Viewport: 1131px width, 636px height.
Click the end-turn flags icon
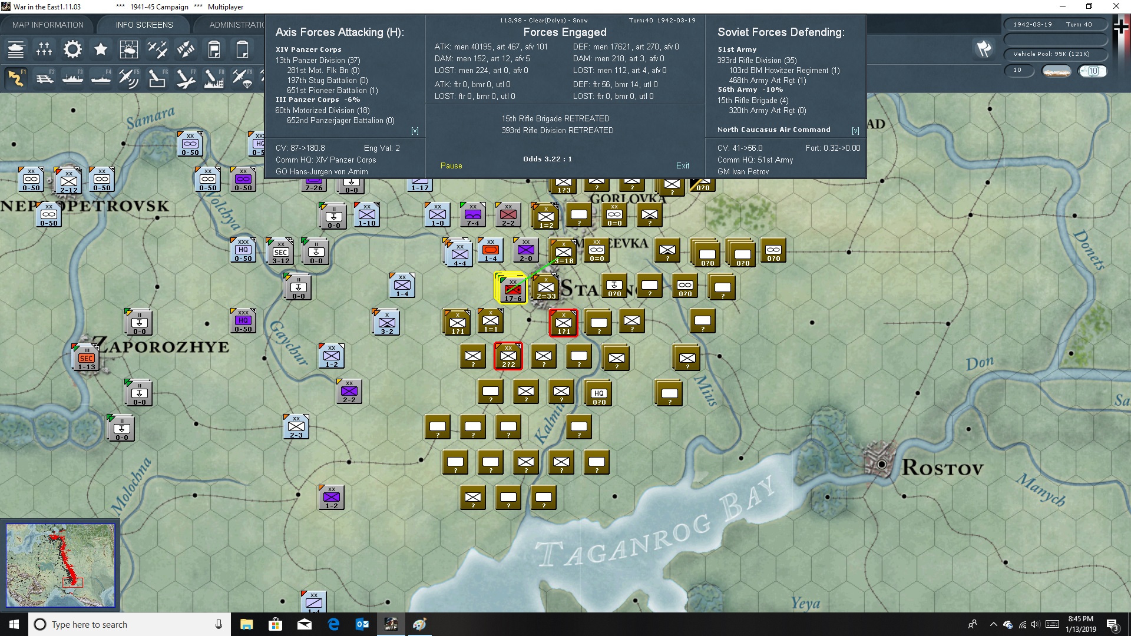pyautogui.click(x=984, y=48)
